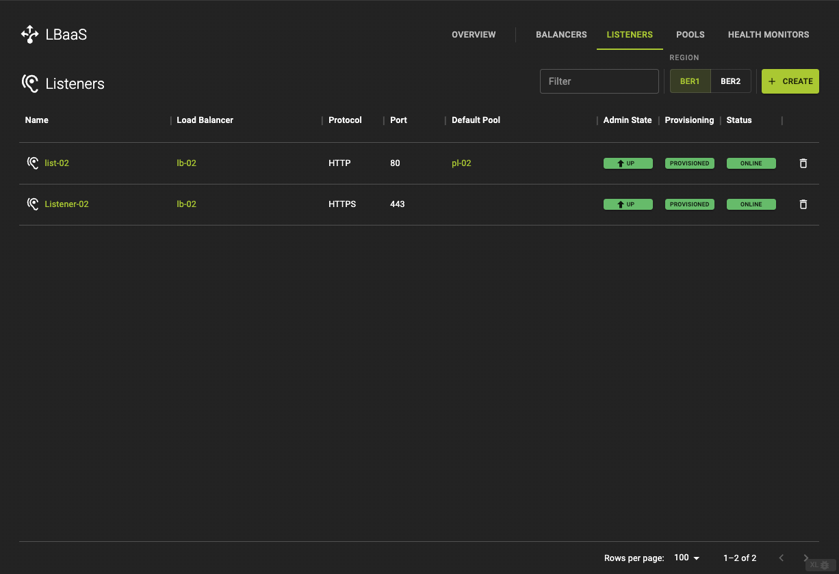Delete the Listener-02 listener via the trash icon

coord(803,204)
